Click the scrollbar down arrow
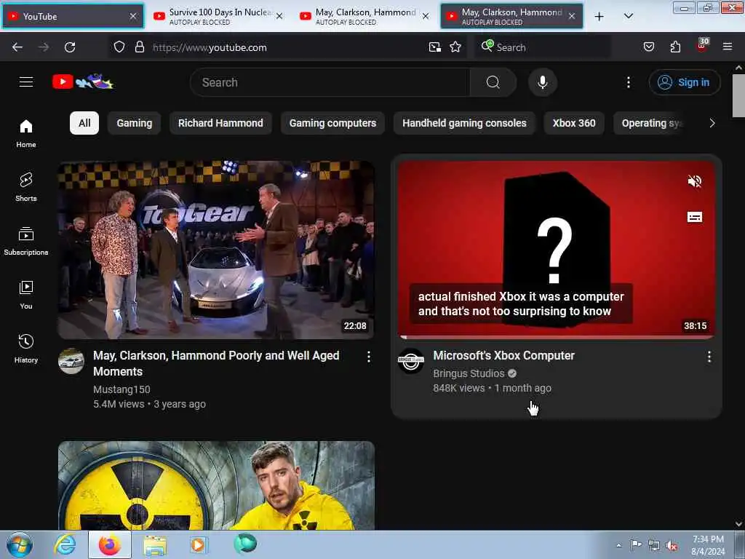Screen dimensions: 745x559 click(x=738, y=524)
